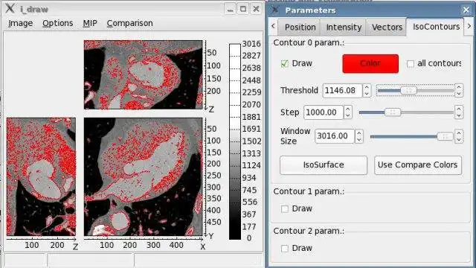Click the IsoSurface button
Screen dimensions: 476x268
[324, 165]
